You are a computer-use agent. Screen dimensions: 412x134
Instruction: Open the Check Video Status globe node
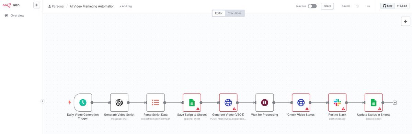click(301, 102)
